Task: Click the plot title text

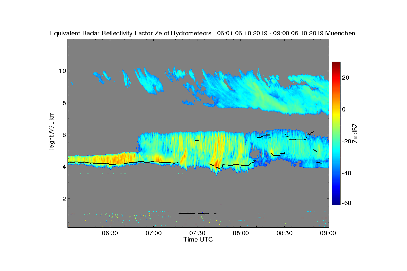Action: [202, 33]
